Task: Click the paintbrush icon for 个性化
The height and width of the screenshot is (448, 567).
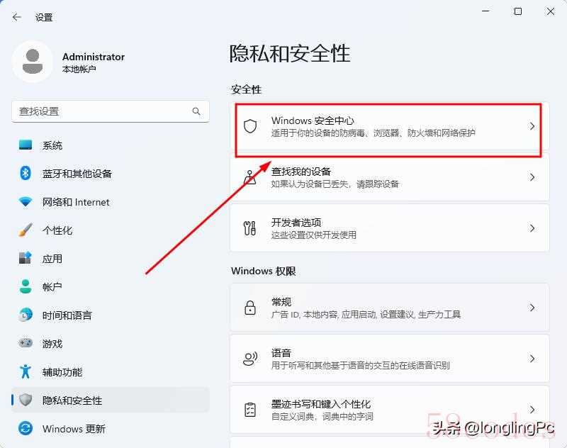Action: tap(26, 230)
